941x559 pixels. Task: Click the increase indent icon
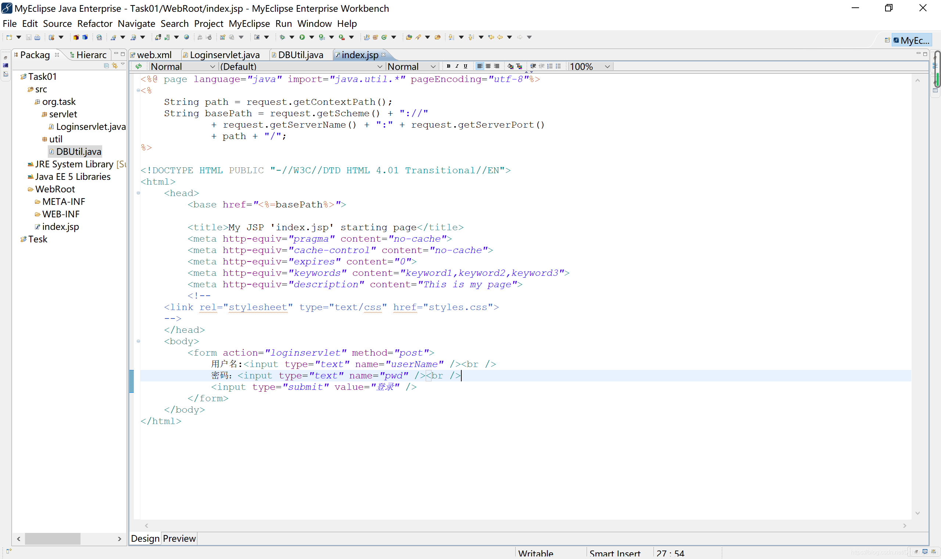pyautogui.click(x=533, y=66)
